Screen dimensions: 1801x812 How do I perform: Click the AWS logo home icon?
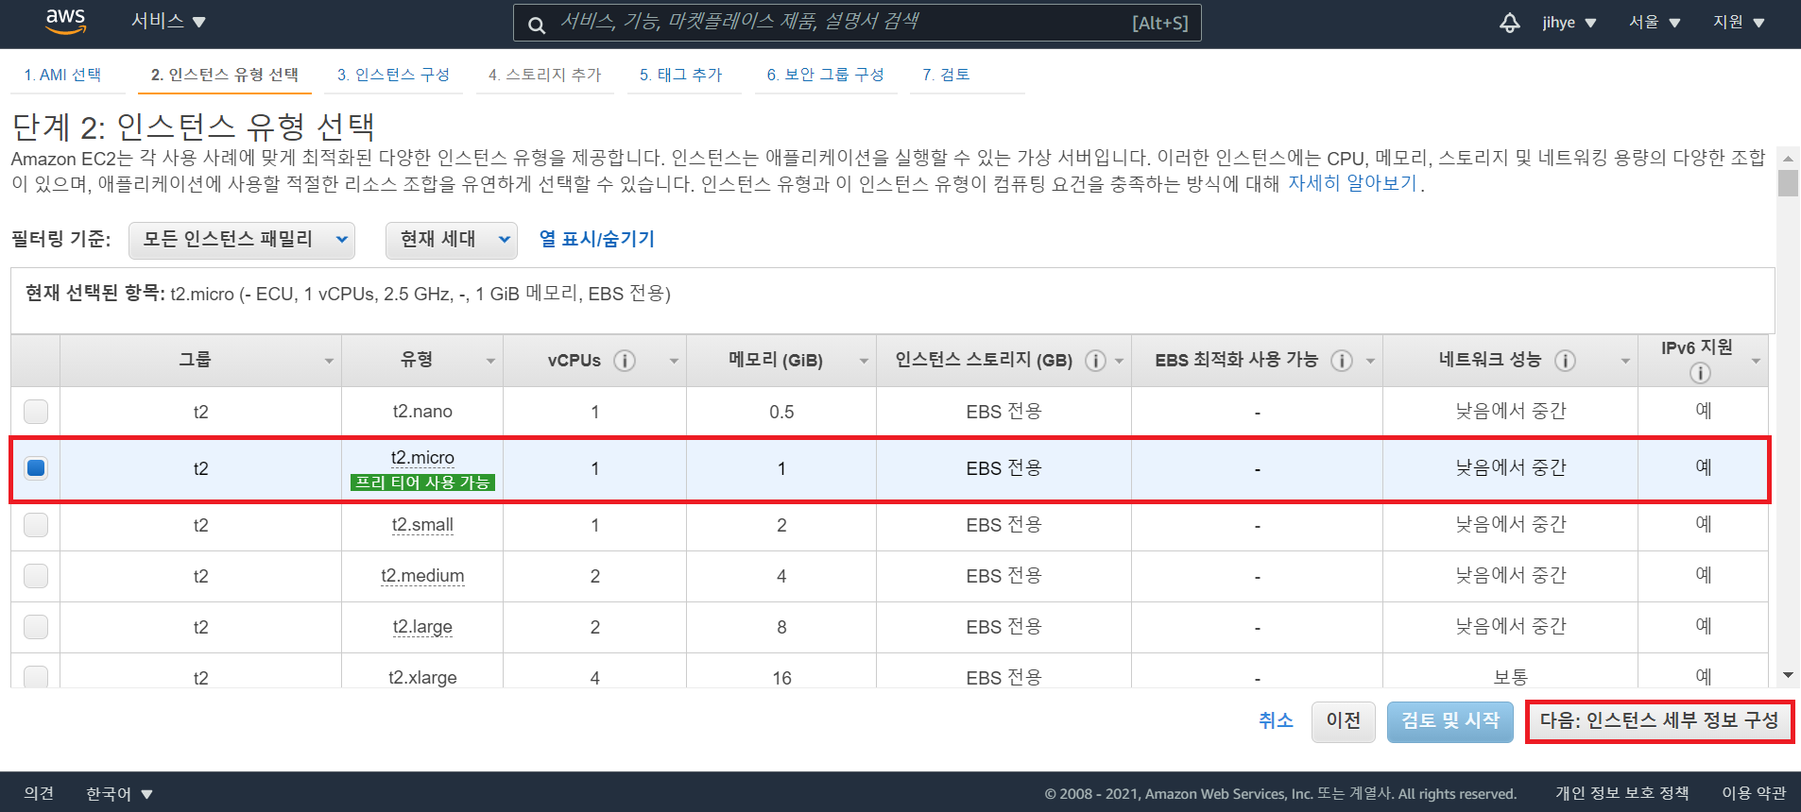click(x=65, y=22)
